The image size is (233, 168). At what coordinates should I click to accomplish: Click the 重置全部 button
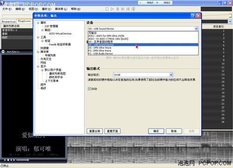tap(95, 131)
